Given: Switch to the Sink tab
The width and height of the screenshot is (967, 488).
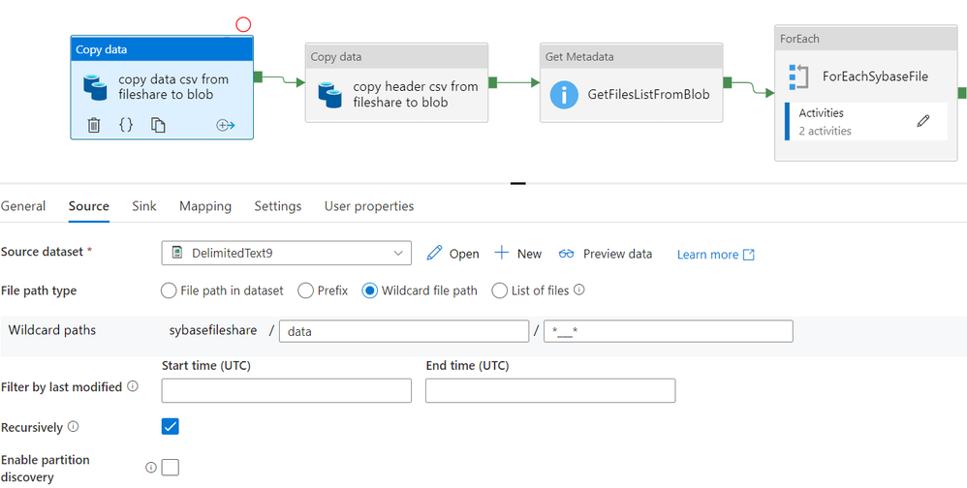Looking at the screenshot, I should point(144,206).
